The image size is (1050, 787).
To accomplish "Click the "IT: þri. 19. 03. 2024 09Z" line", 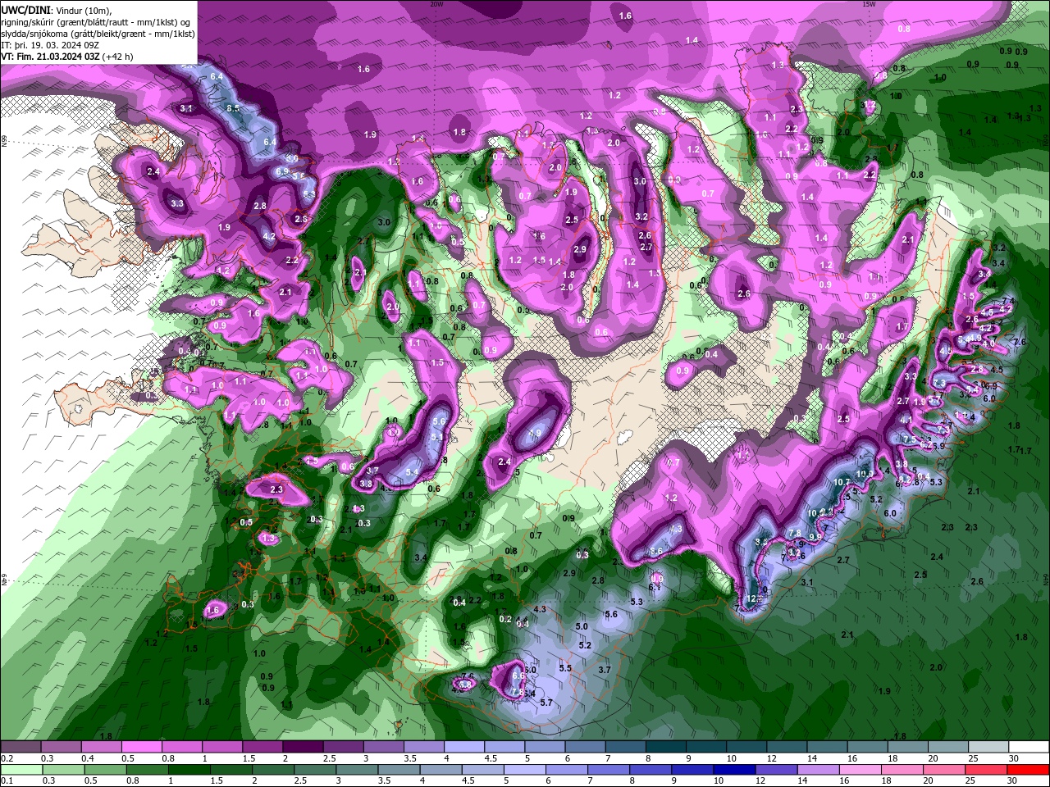I will click(x=50, y=45).
